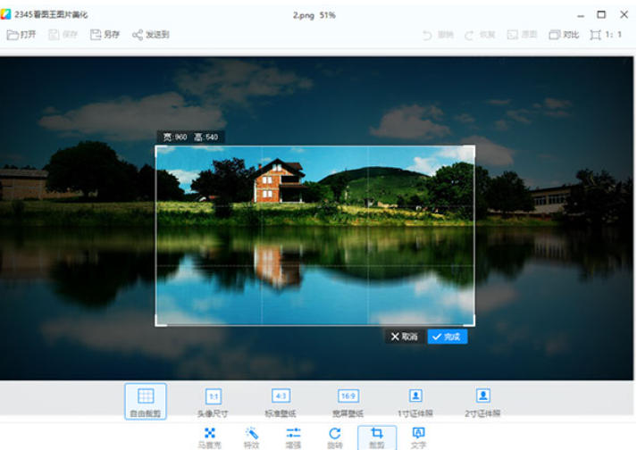Select the Rotate (旋转) tool
Image resolution: width=637 pixels, height=450 pixels.
pyautogui.click(x=335, y=437)
